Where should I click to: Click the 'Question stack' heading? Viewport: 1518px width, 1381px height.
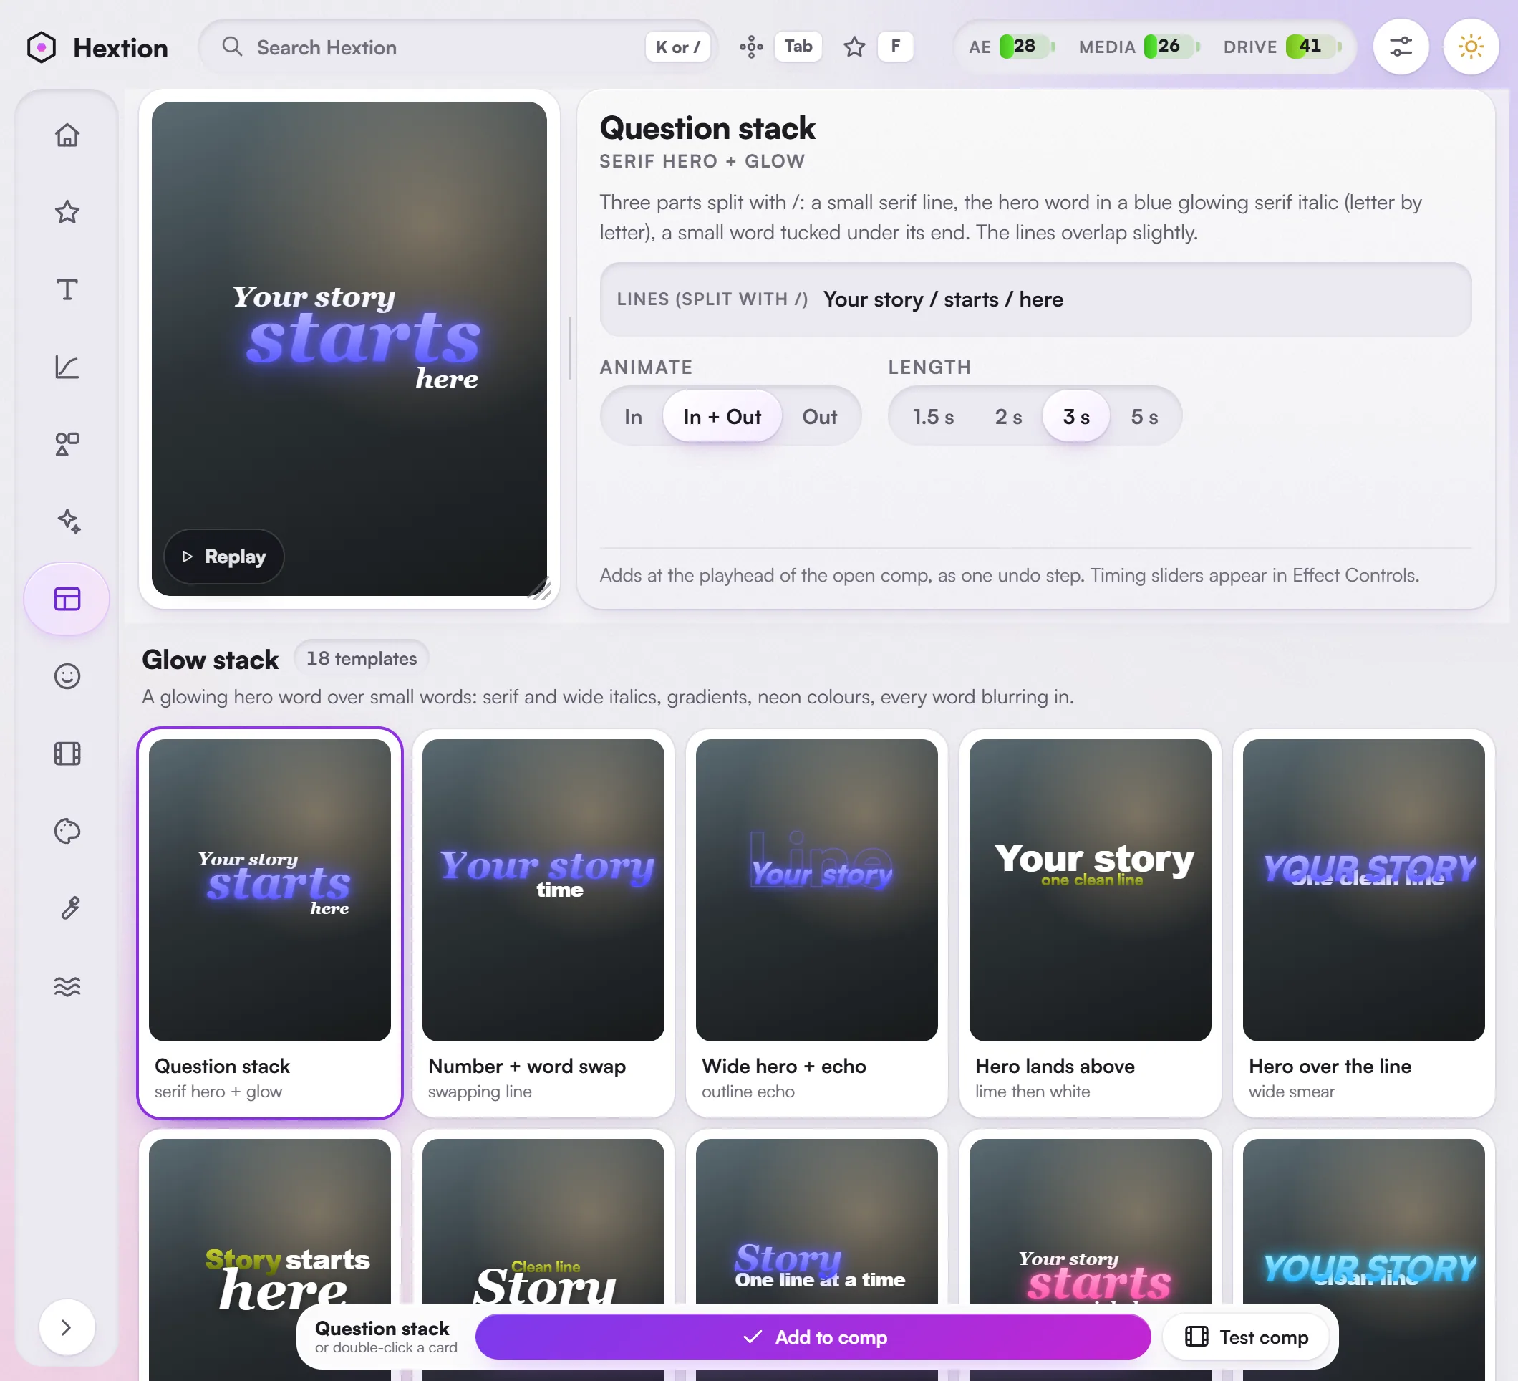coord(707,128)
